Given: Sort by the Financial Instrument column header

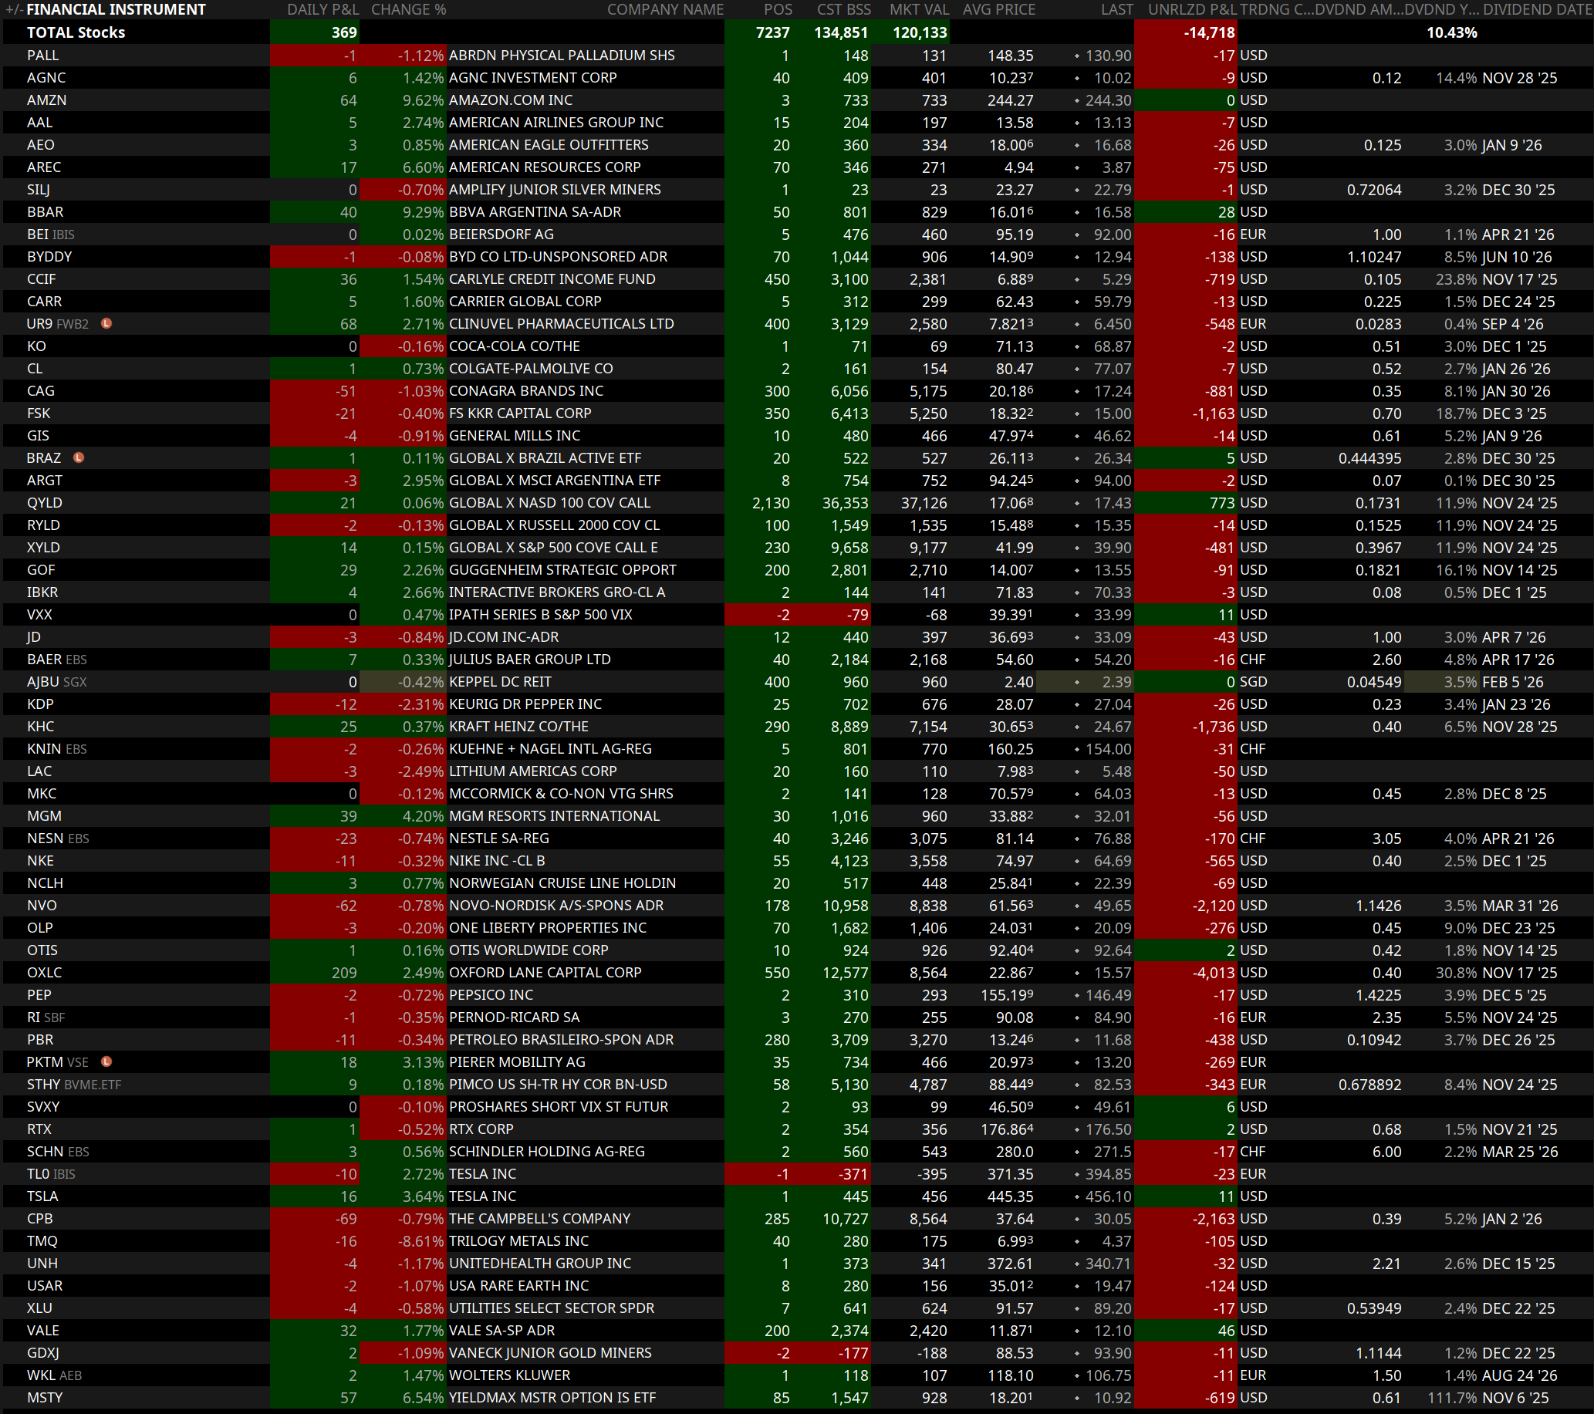Looking at the screenshot, I should 116,9.
